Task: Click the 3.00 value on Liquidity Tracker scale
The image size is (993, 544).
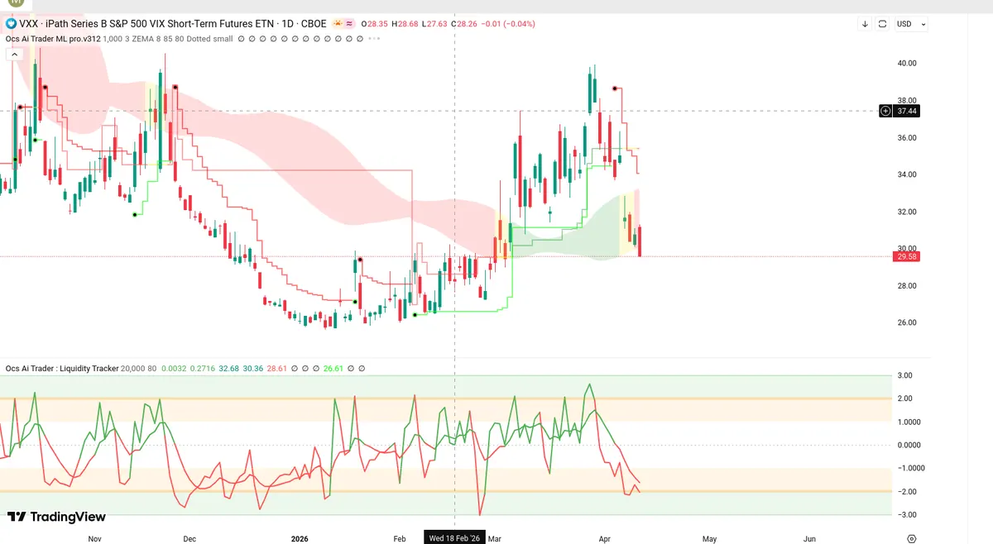Action: (x=905, y=375)
